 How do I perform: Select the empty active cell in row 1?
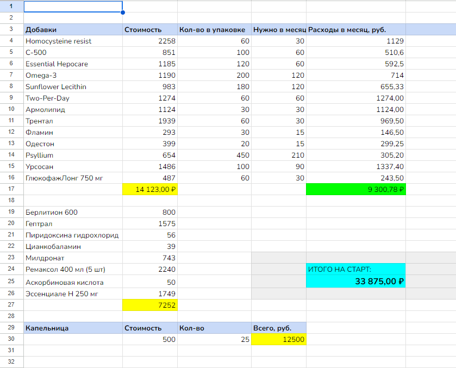click(73, 7)
